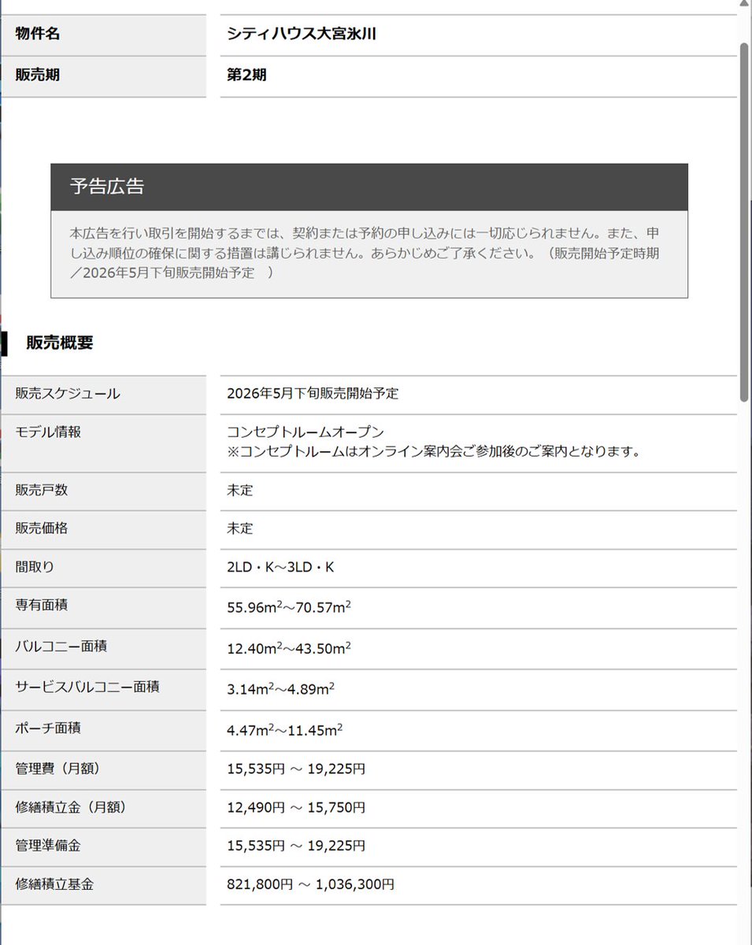Click the 管理費（月額） label

pyautogui.click(x=58, y=769)
